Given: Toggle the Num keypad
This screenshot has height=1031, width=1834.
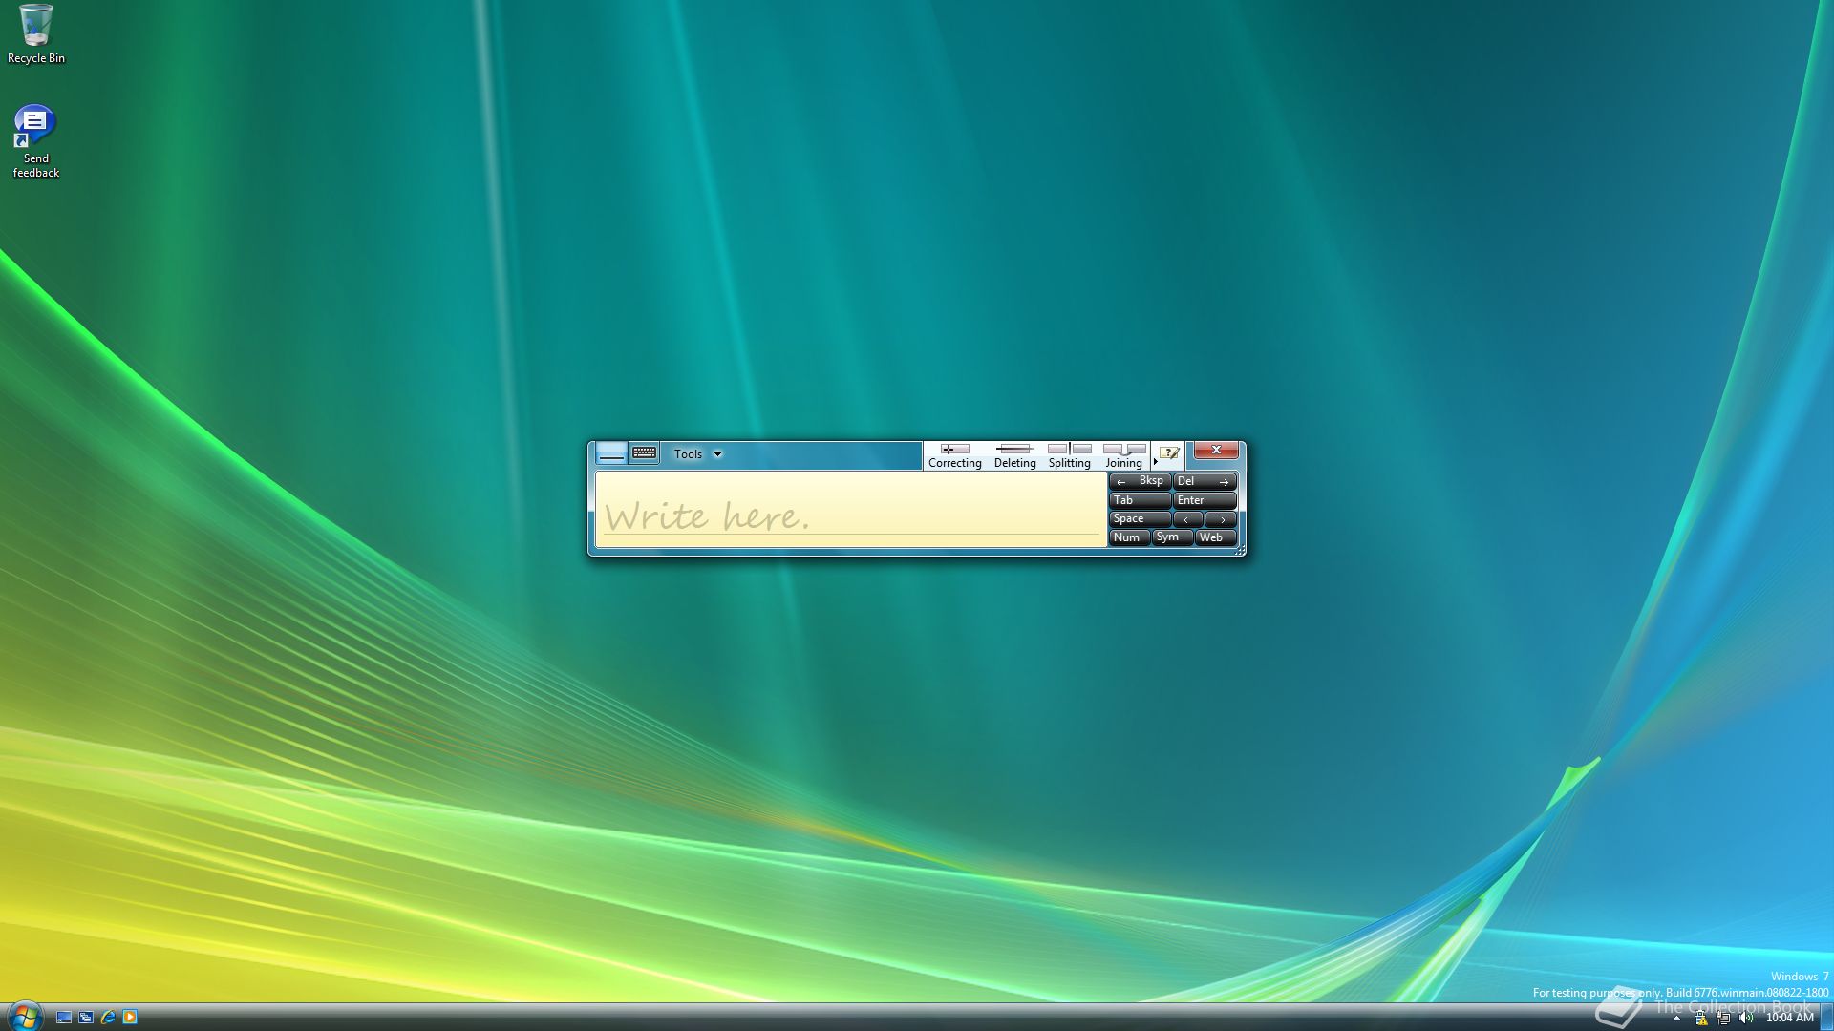Looking at the screenshot, I should (x=1128, y=537).
